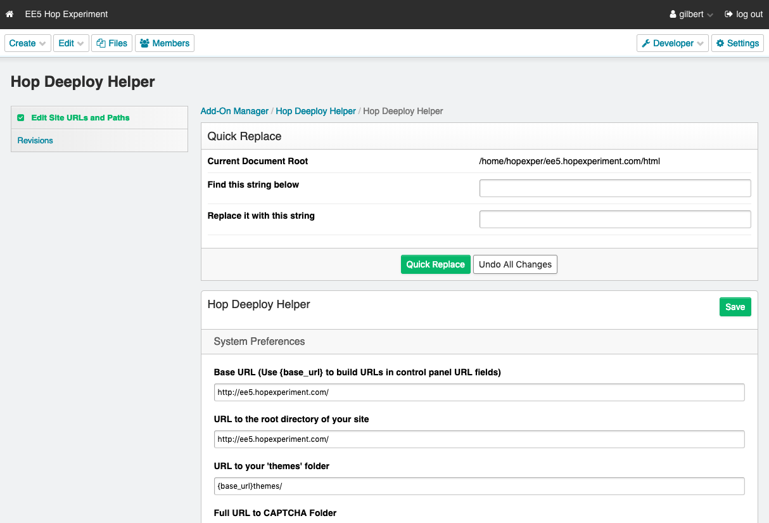The height and width of the screenshot is (523, 769).
Task: Click the Base URL field
Action: pyautogui.click(x=479, y=392)
